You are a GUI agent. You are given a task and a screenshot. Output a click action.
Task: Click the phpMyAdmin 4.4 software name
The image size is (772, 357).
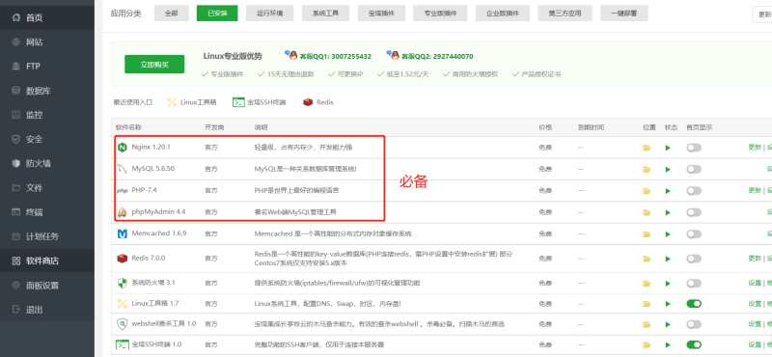(x=158, y=211)
